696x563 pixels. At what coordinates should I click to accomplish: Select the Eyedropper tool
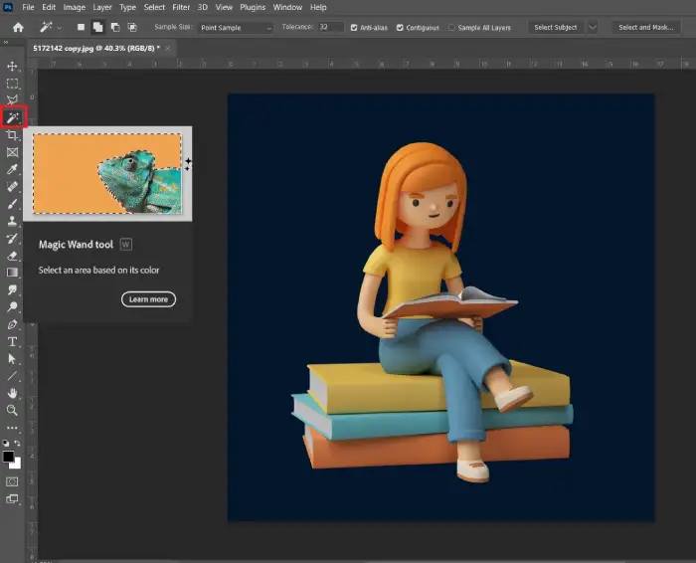[12, 169]
